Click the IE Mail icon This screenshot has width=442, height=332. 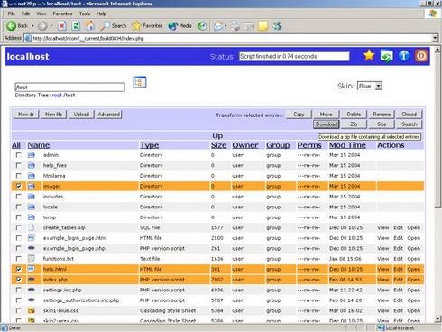218,26
